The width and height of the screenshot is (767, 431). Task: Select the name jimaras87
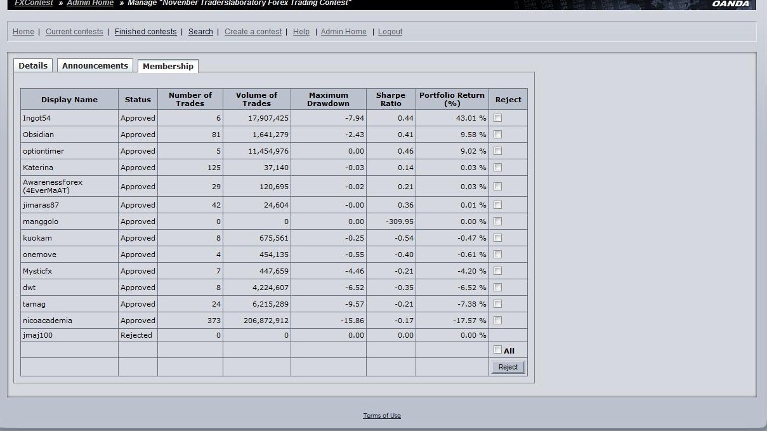coord(41,205)
